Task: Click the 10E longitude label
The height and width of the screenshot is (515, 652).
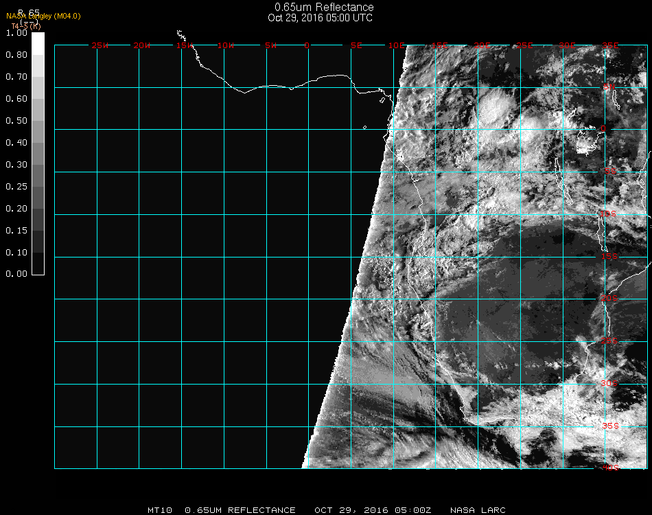Action: click(x=396, y=45)
